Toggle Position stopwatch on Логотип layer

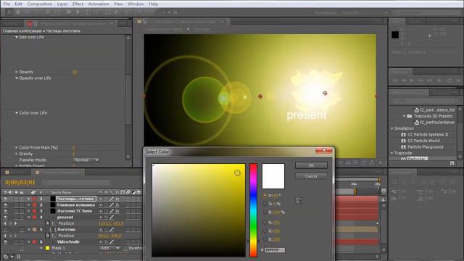47,236
